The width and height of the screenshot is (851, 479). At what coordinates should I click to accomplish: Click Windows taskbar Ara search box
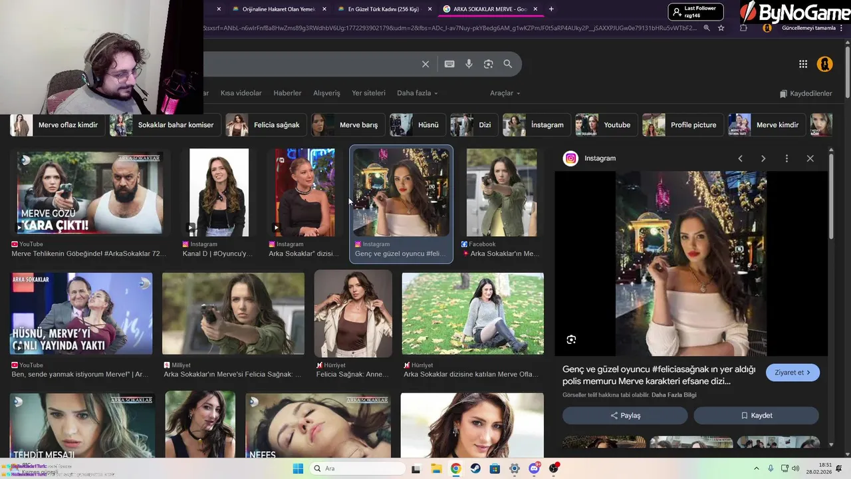pos(358,468)
